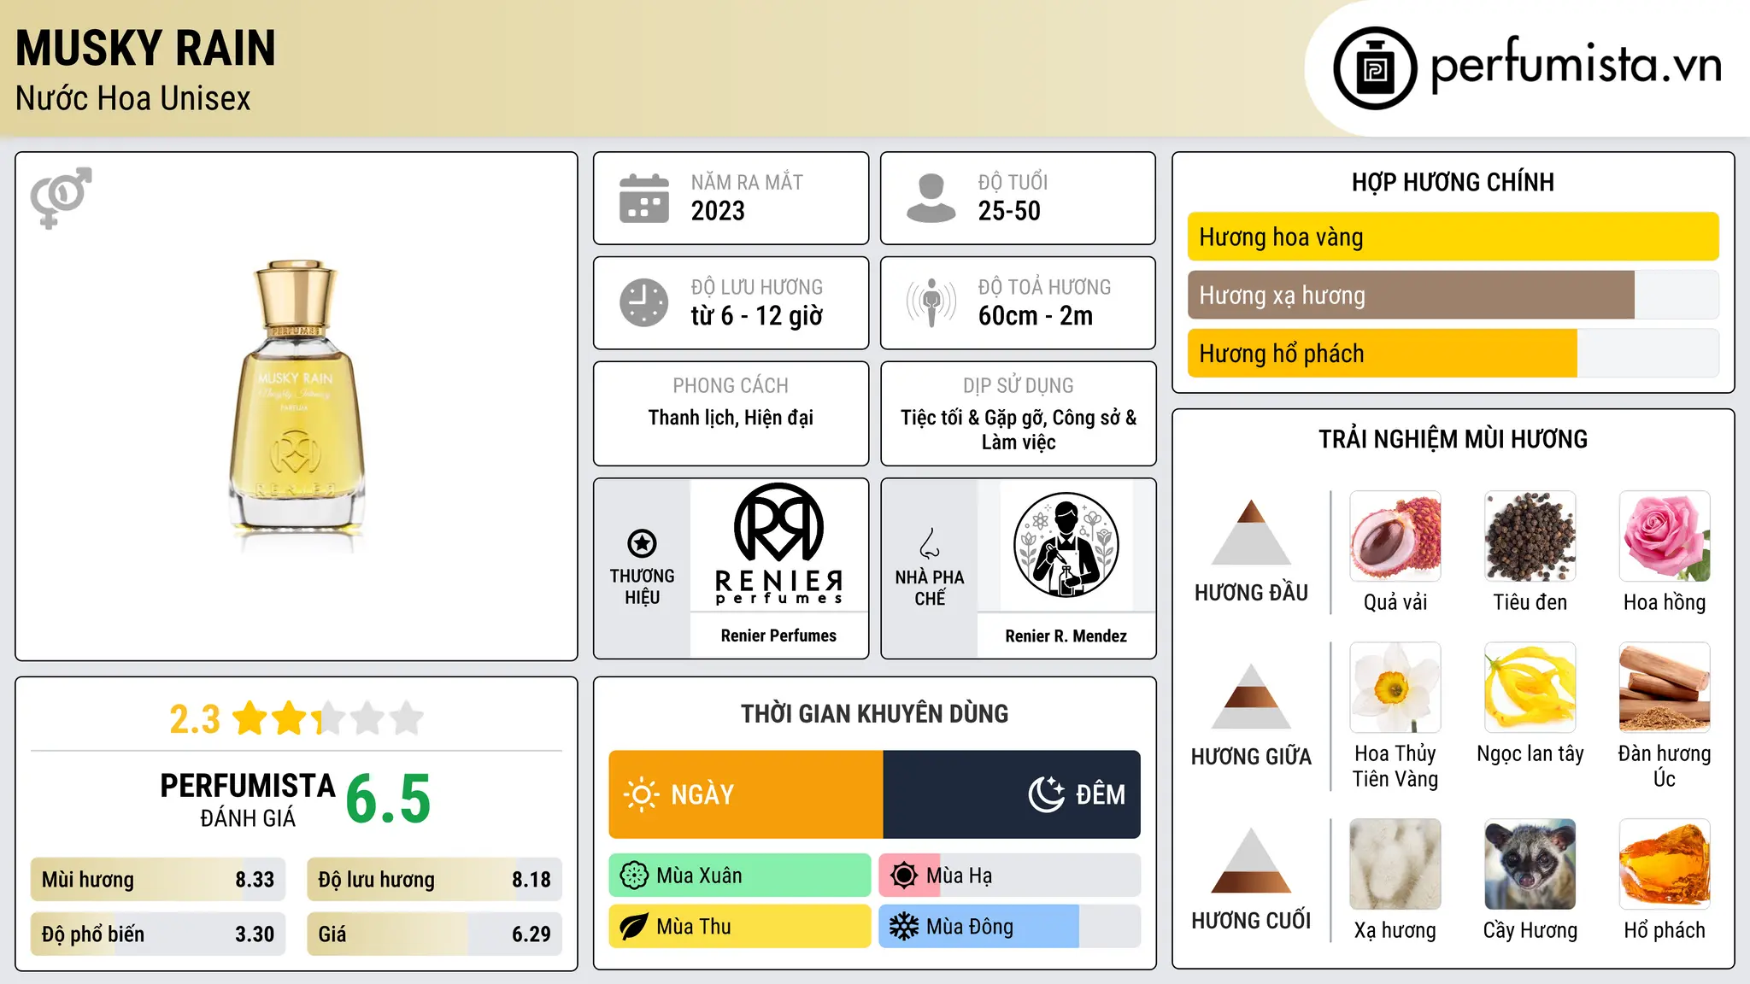Click the Hương xạ hương accord bar
The width and height of the screenshot is (1750, 984).
(1453, 295)
